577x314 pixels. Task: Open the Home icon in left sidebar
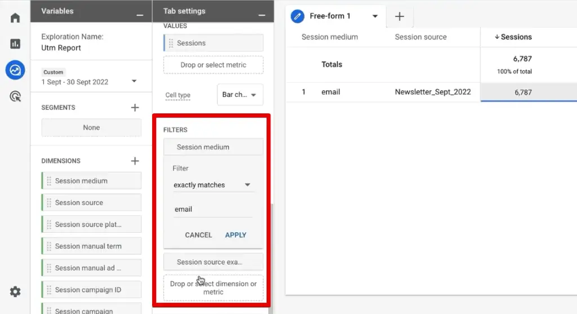click(15, 17)
